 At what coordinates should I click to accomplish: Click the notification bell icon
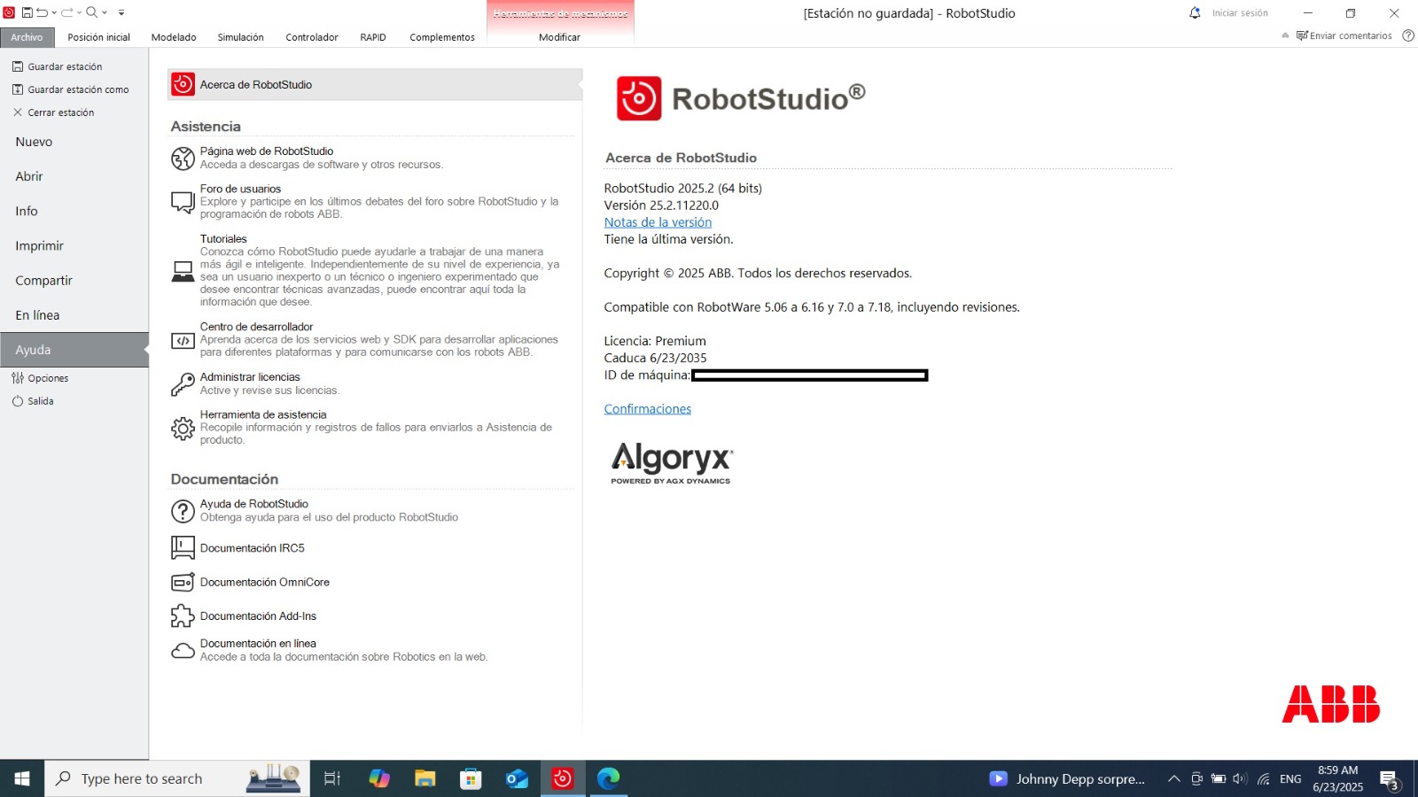tap(1195, 12)
